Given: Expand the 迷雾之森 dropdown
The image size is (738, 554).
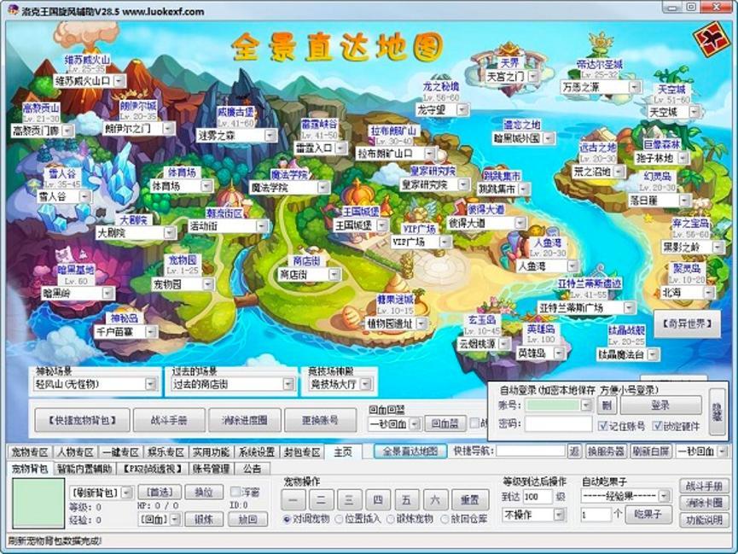Looking at the screenshot, I should click(x=270, y=136).
